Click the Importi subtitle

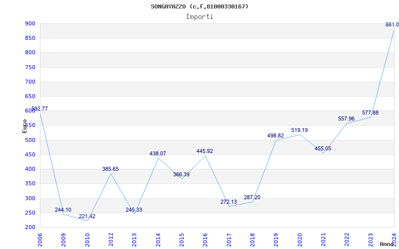point(199,17)
